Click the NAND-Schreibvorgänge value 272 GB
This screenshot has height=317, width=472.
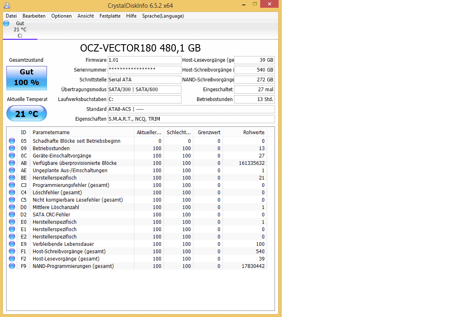[x=254, y=80]
